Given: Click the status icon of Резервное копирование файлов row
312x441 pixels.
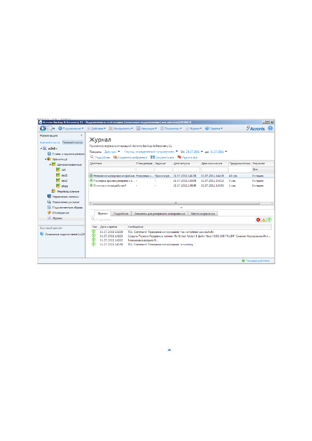Looking at the screenshot, I should [x=91, y=175].
